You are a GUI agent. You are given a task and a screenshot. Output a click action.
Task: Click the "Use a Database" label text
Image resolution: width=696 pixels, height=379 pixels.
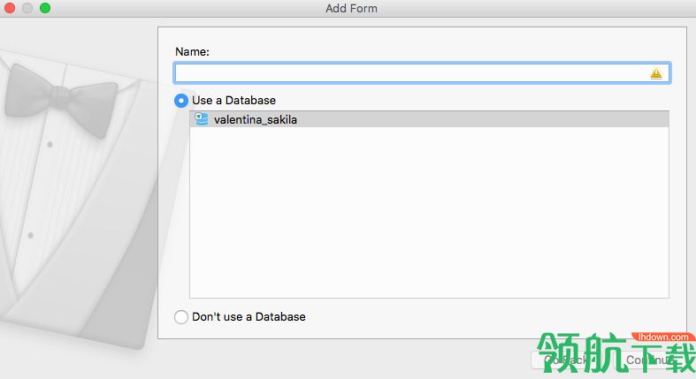coord(234,100)
